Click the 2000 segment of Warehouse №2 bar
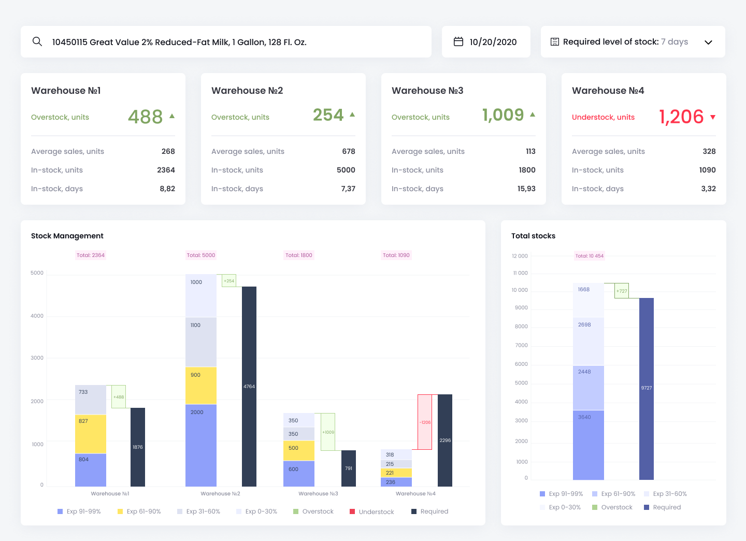Image resolution: width=746 pixels, height=541 pixels. tap(201, 446)
